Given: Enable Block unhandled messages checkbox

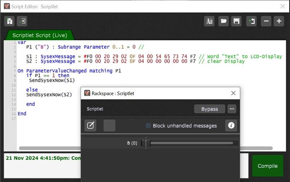Looking at the screenshot, I should (x=148, y=125).
